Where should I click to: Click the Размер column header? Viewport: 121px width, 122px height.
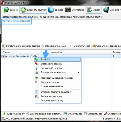click(x=117, y=52)
